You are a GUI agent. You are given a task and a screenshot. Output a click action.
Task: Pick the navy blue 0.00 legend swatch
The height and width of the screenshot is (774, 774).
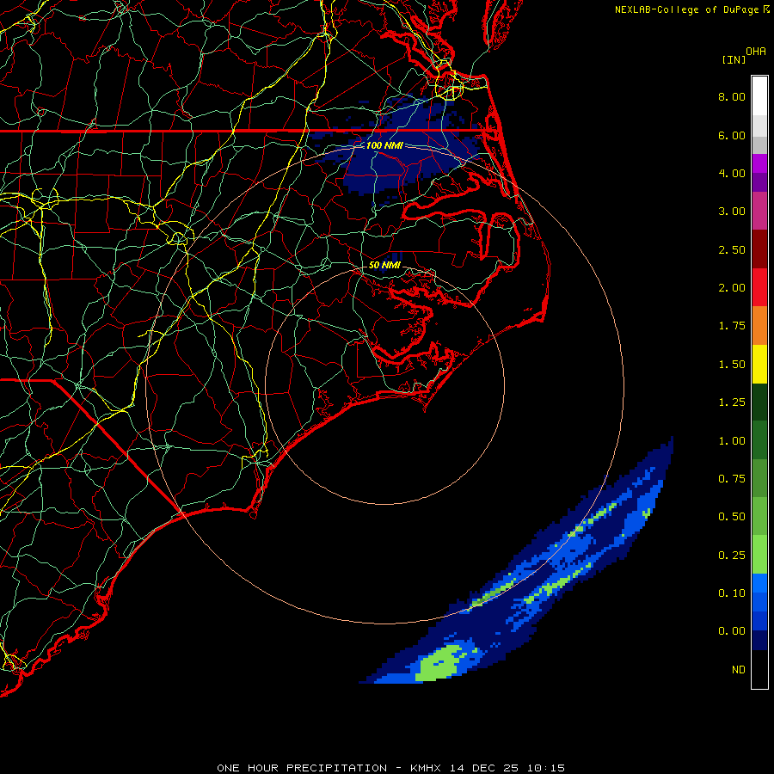759,641
